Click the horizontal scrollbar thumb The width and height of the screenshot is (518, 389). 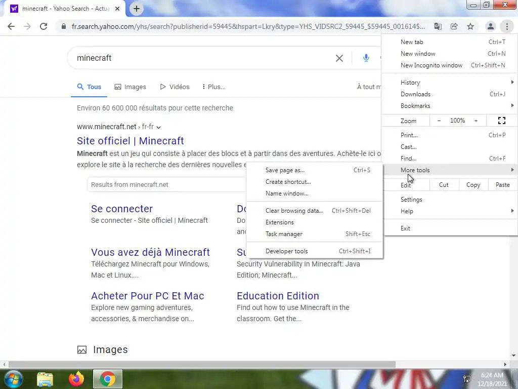(x=202, y=365)
